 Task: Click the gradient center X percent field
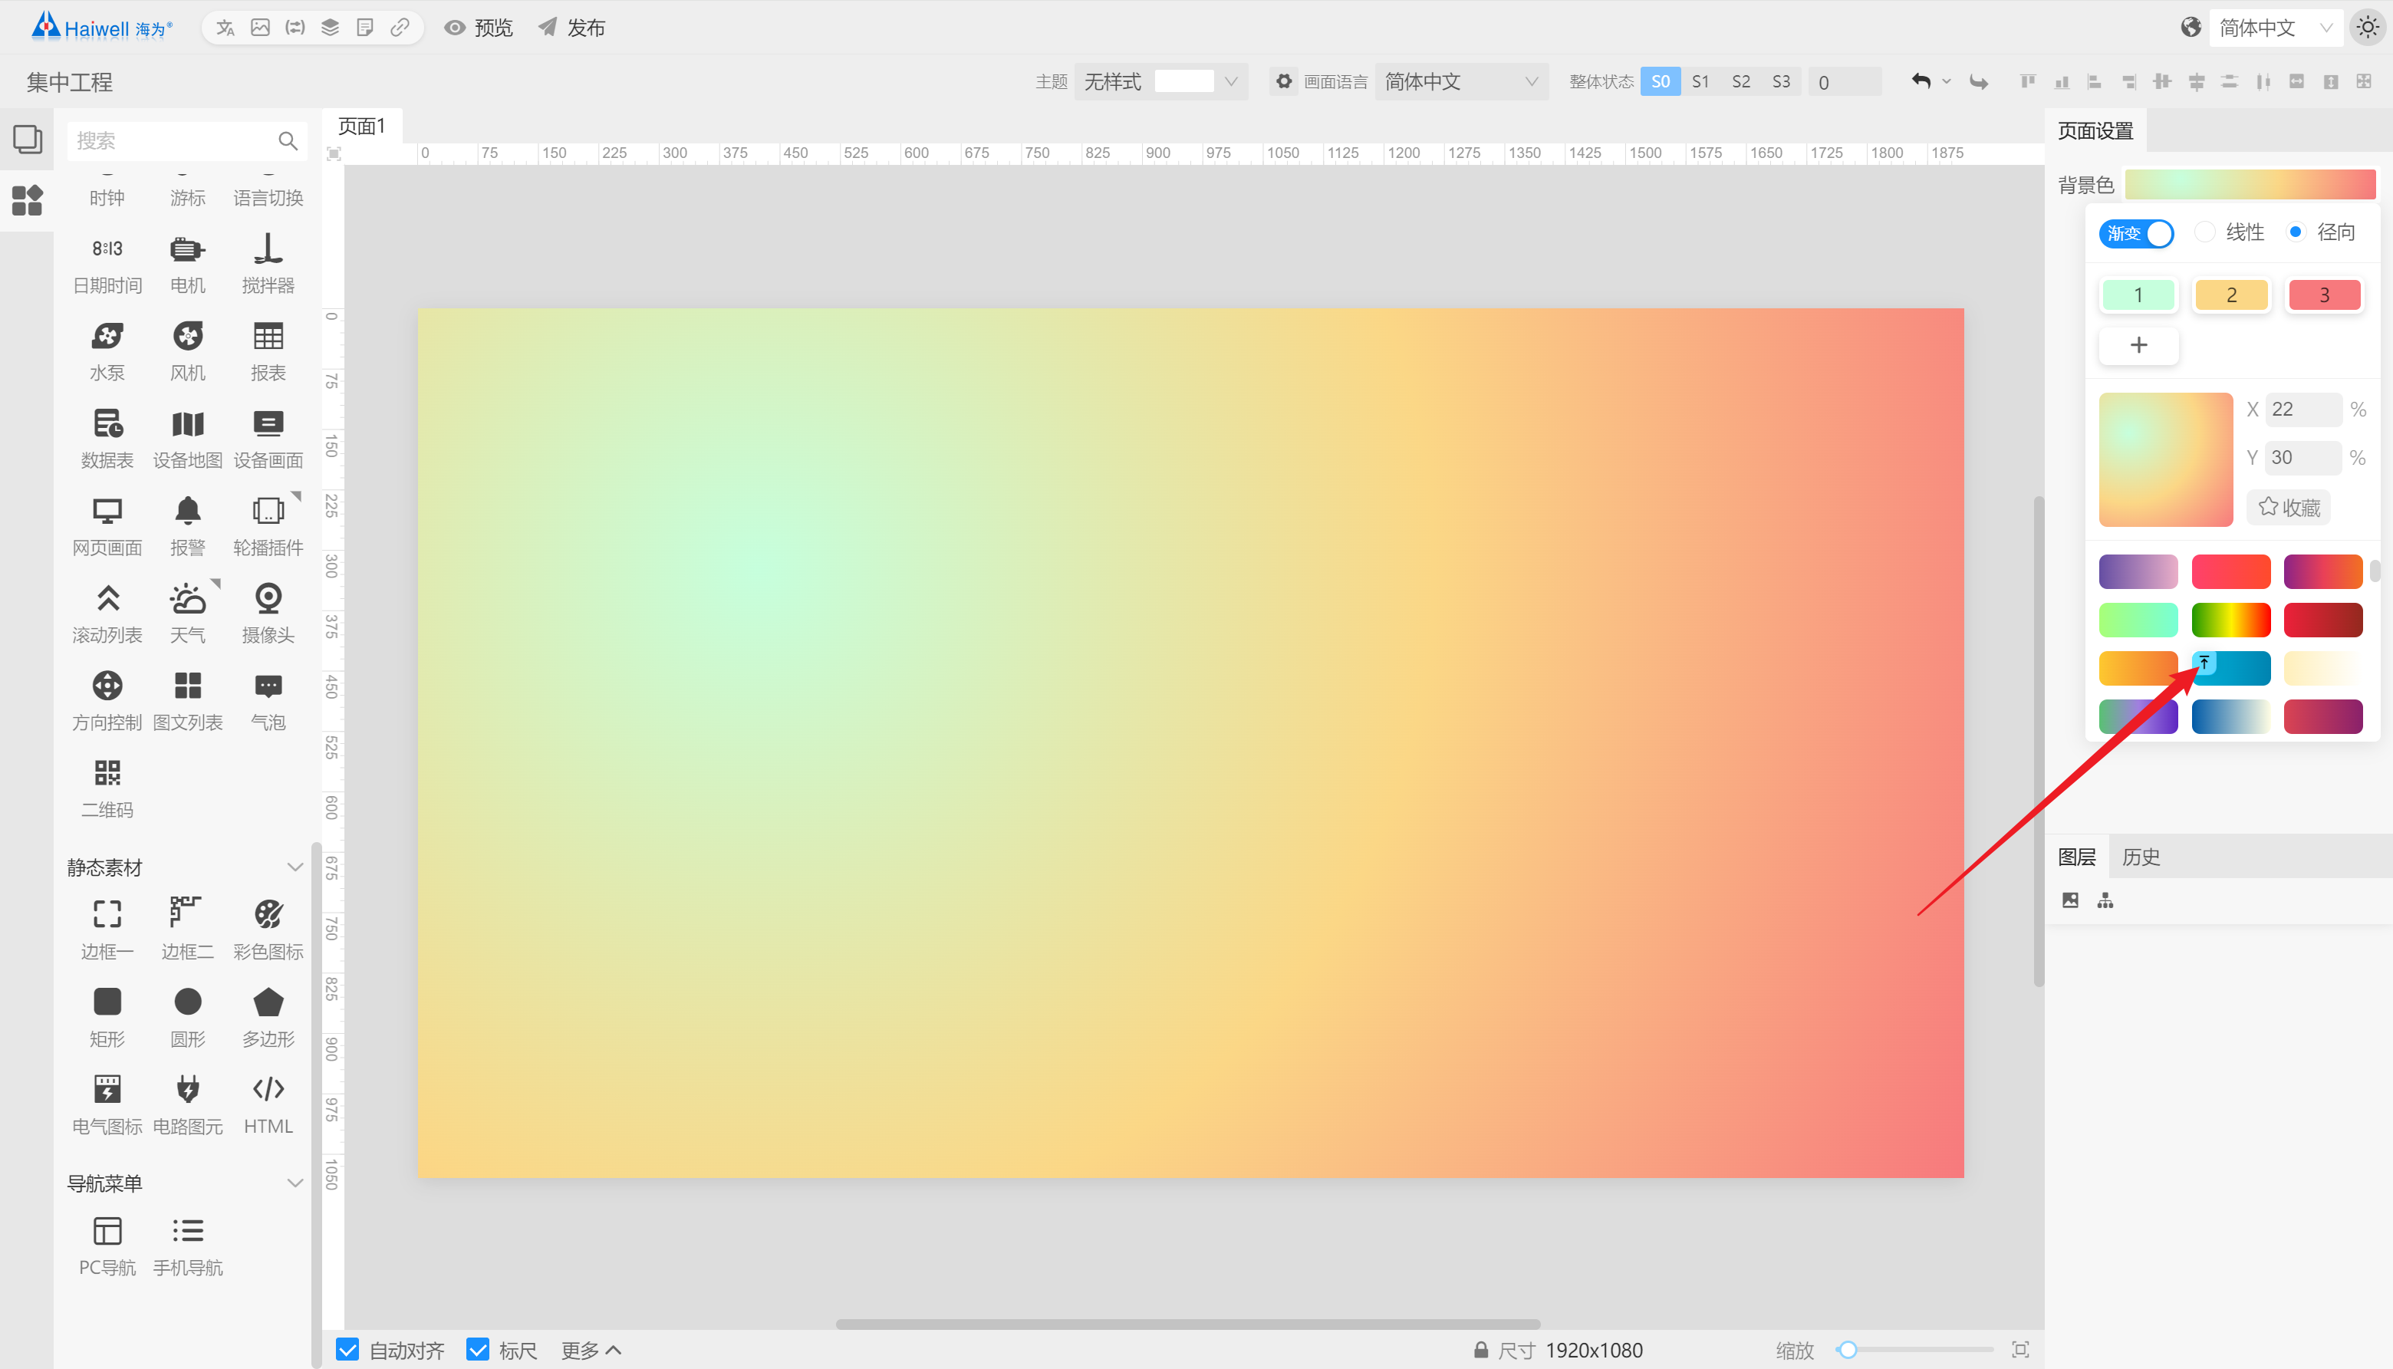pos(2302,409)
